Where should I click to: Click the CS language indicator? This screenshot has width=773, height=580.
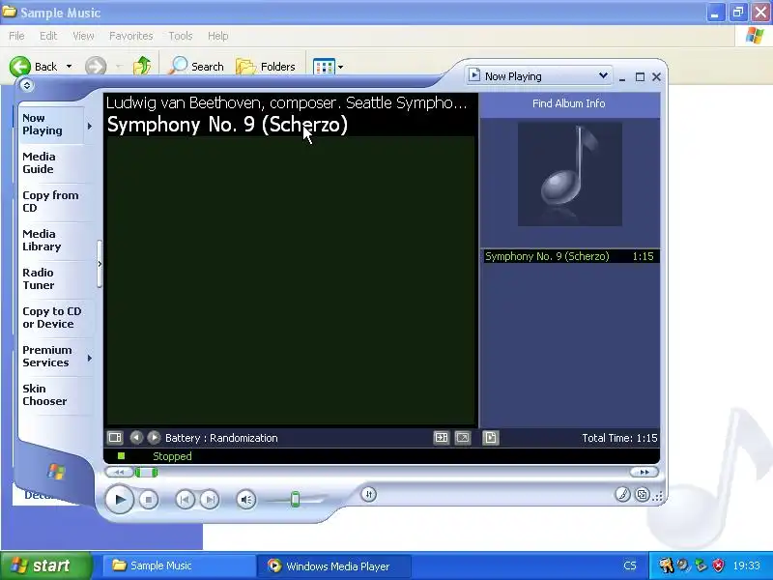click(630, 565)
